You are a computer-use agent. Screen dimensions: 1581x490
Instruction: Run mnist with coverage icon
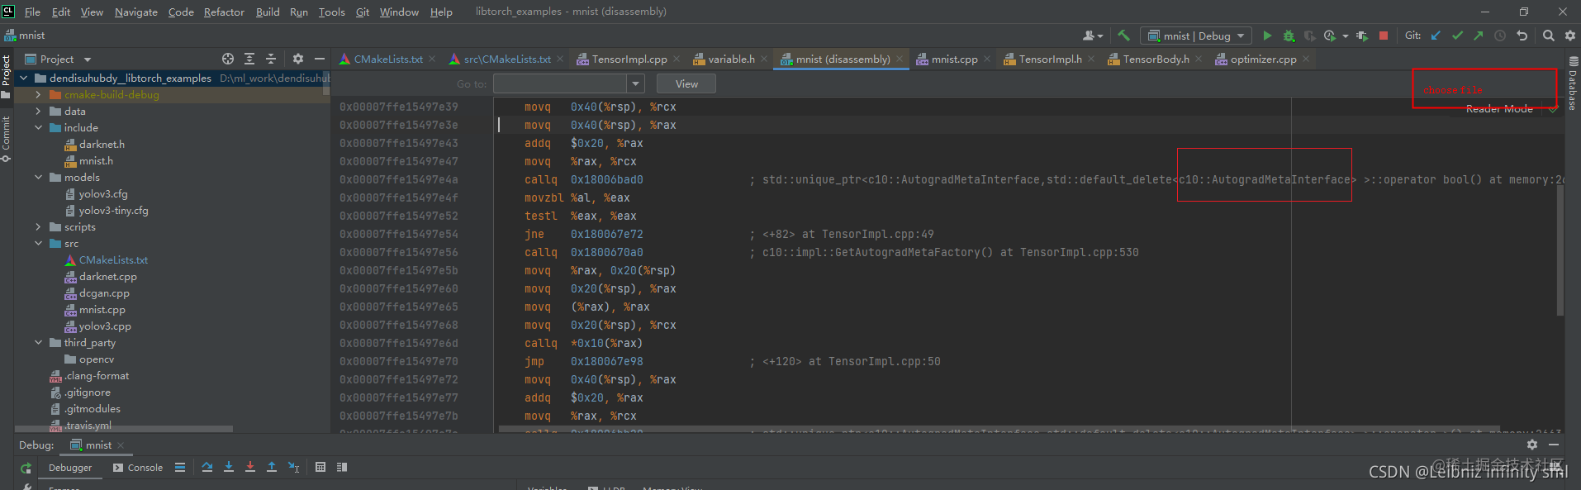(1310, 36)
